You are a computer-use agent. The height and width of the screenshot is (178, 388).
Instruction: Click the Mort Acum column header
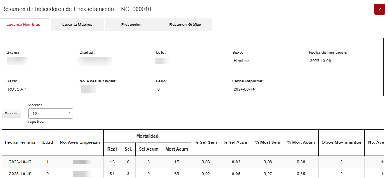(177, 149)
